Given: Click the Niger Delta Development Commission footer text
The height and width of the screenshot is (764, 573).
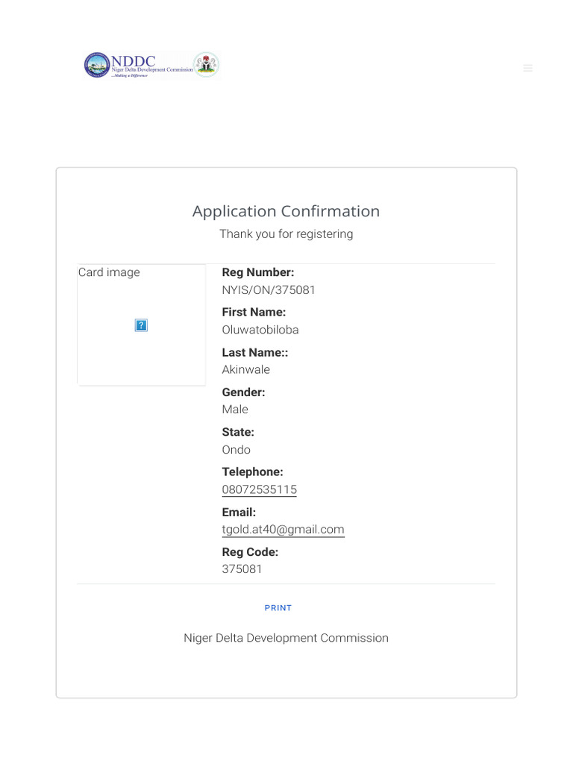Looking at the screenshot, I should 286,638.
